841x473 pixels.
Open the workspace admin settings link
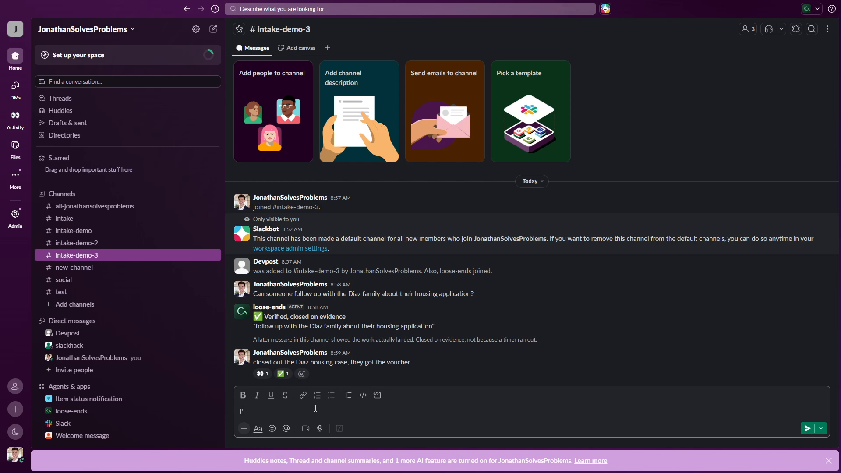coord(290,248)
